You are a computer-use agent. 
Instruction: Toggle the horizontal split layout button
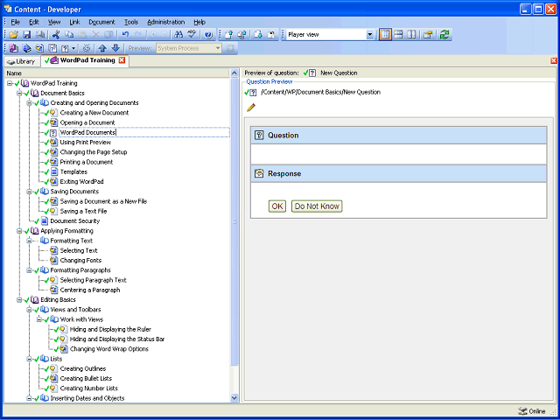pyautogui.click(x=399, y=35)
